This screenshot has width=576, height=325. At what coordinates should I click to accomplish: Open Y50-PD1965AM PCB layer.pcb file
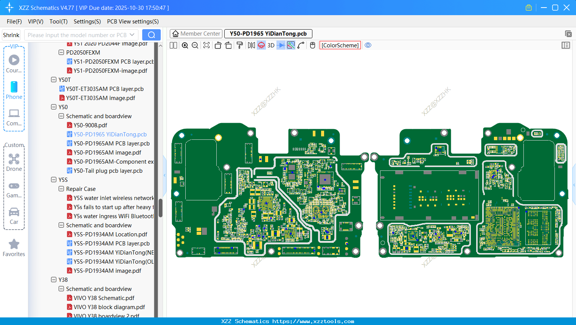tap(112, 144)
